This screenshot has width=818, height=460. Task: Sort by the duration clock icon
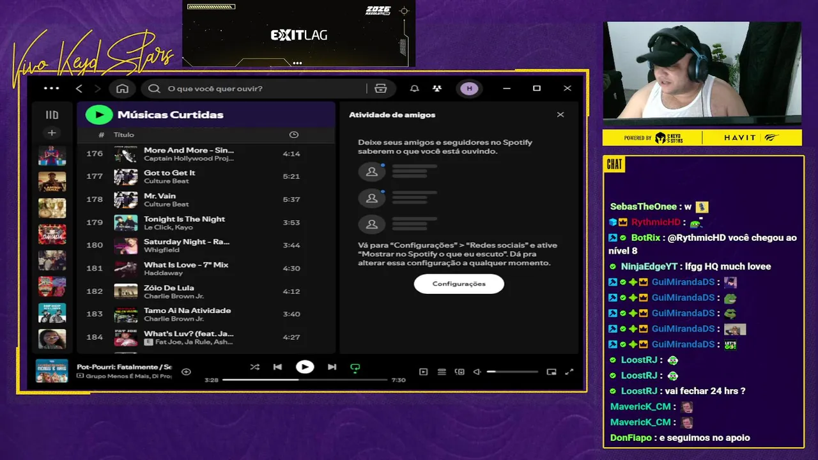point(294,135)
